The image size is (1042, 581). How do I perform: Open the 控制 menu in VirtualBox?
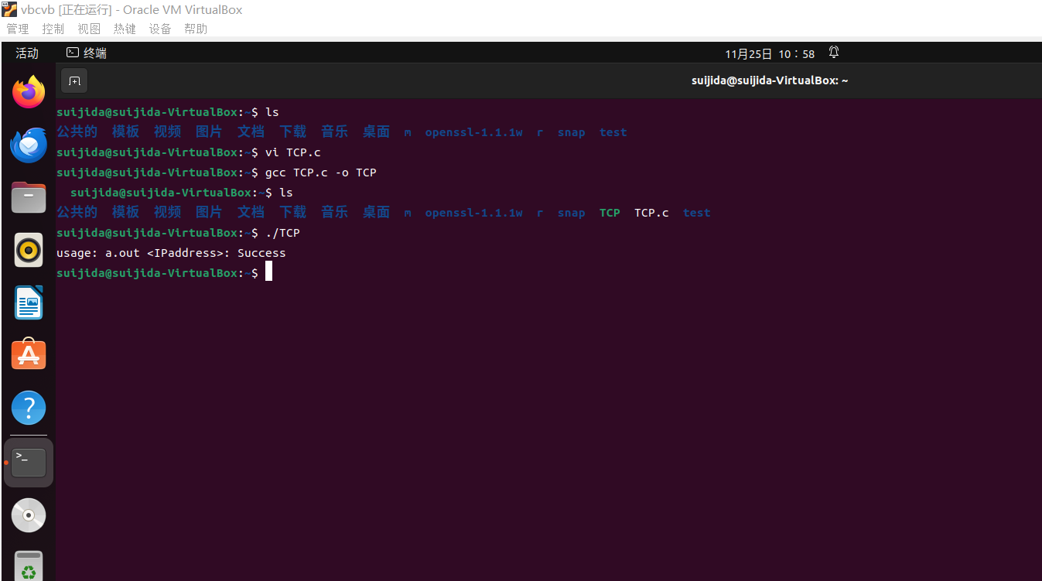[53, 29]
